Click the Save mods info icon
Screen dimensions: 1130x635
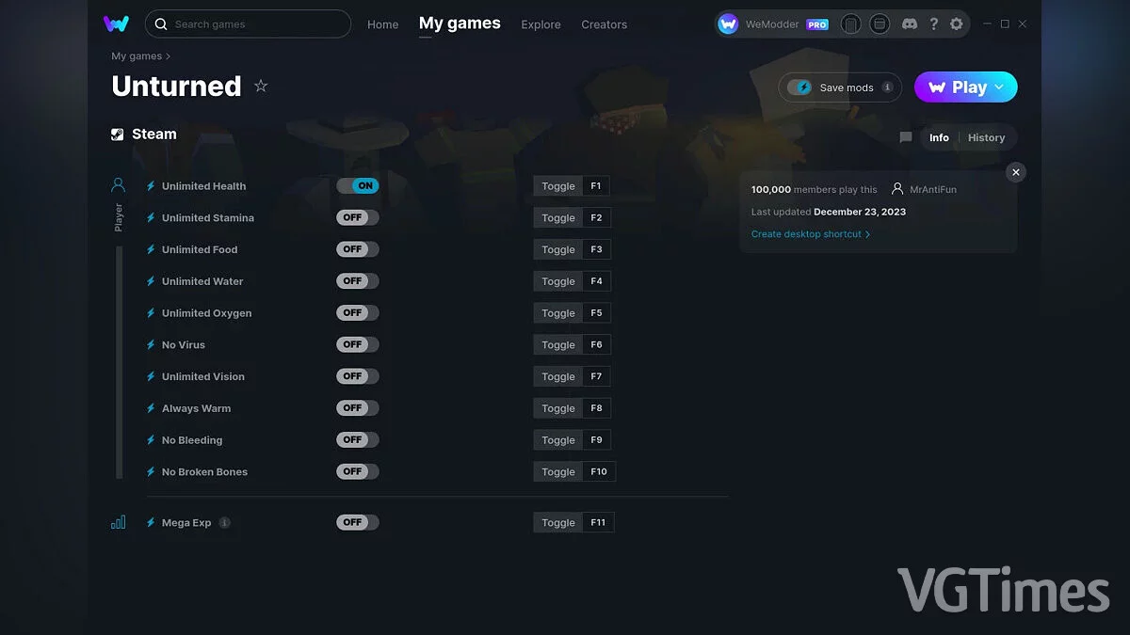(x=887, y=87)
